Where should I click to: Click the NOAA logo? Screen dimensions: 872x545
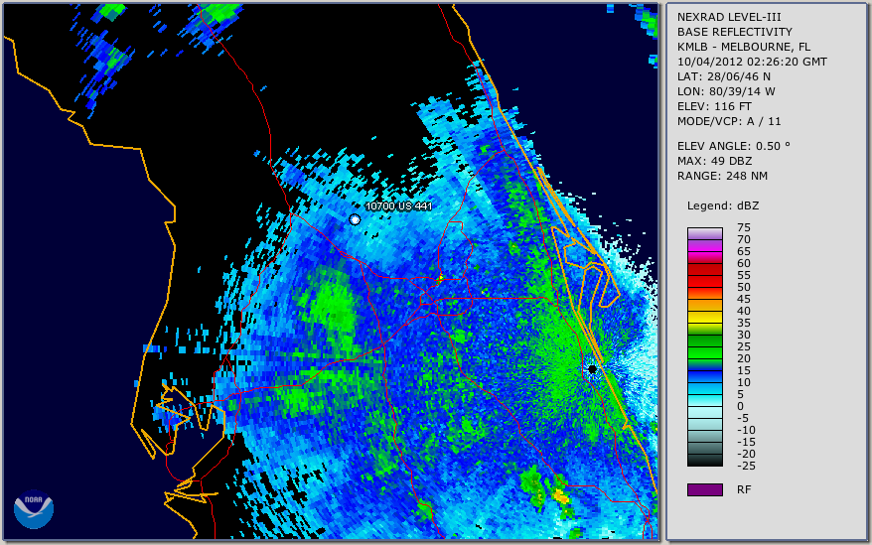coord(34,509)
